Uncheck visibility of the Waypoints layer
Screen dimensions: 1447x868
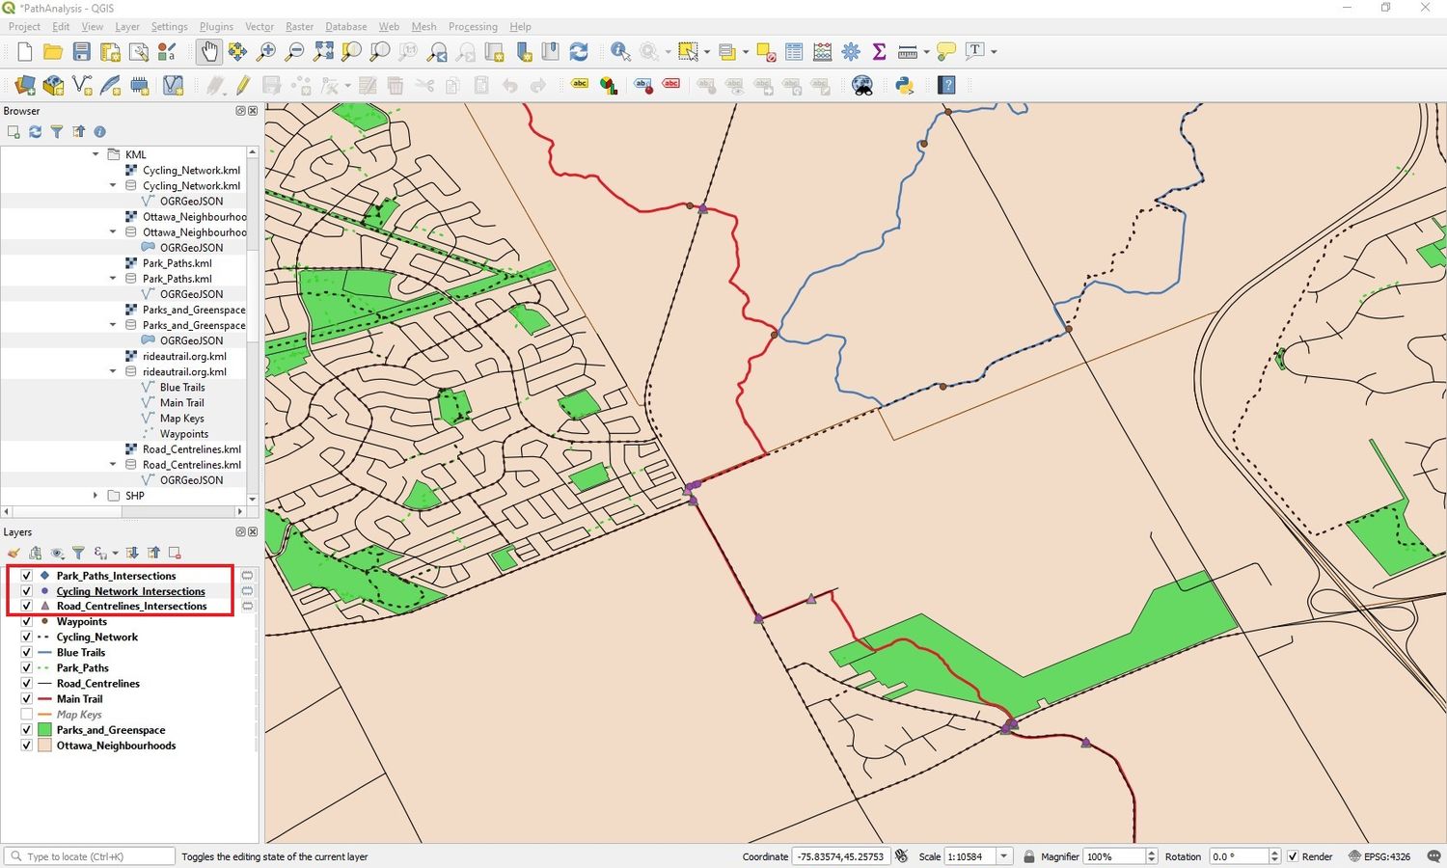pos(26,621)
